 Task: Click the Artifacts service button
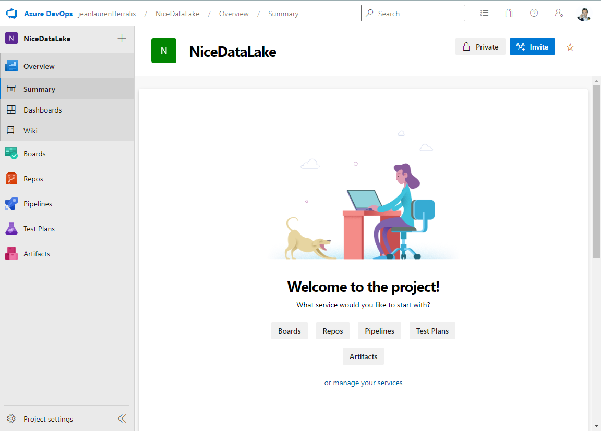363,356
